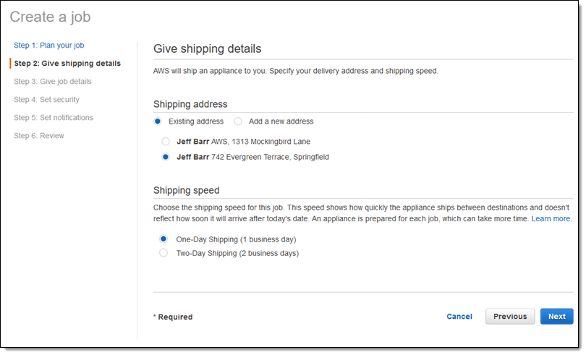Select the 1313 Mockingbird Lane address
Viewport: 586px width, 355px height.
tap(166, 142)
